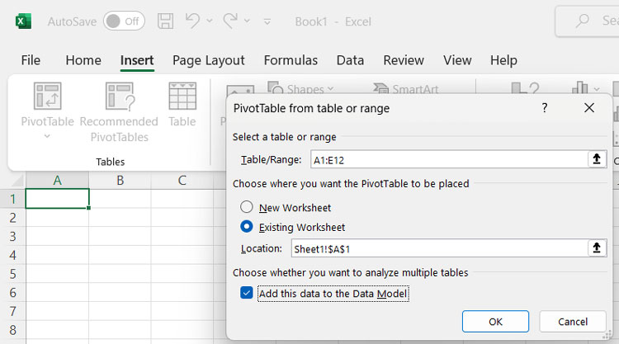Select the New Worksheet radio button
This screenshot has height=344, width=619.
coord(247,208)
